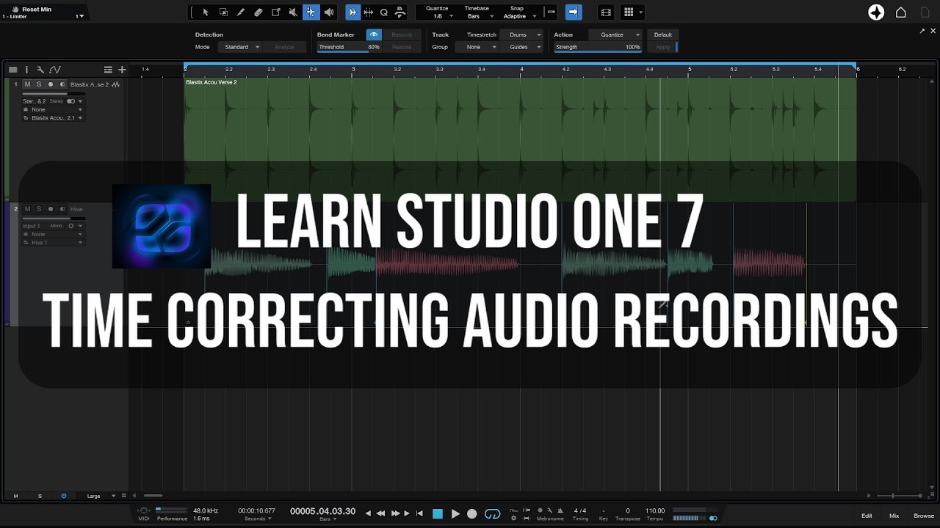Viewport: 940px width, 528px height.
Task: Select the Range tool
Action: pos(223,12)
